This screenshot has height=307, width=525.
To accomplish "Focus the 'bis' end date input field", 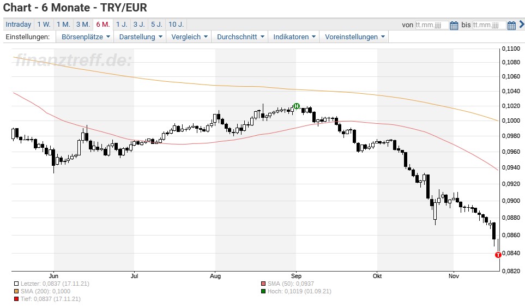I will pos(489,25).
